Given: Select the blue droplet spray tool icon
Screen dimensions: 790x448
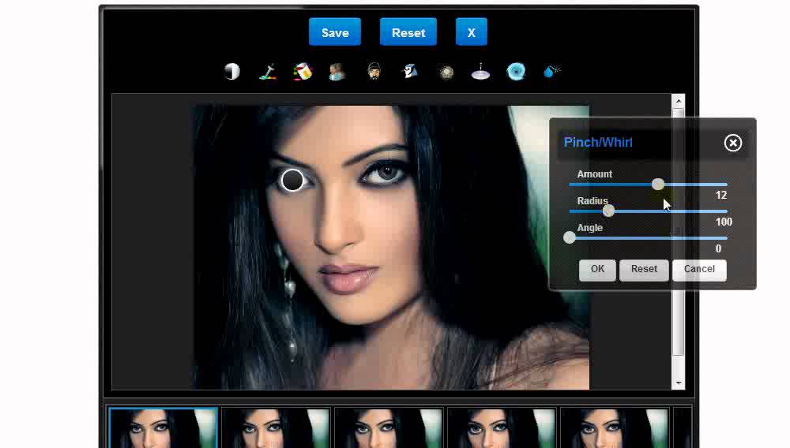Looking at the screenshot, I should (551, 72).
